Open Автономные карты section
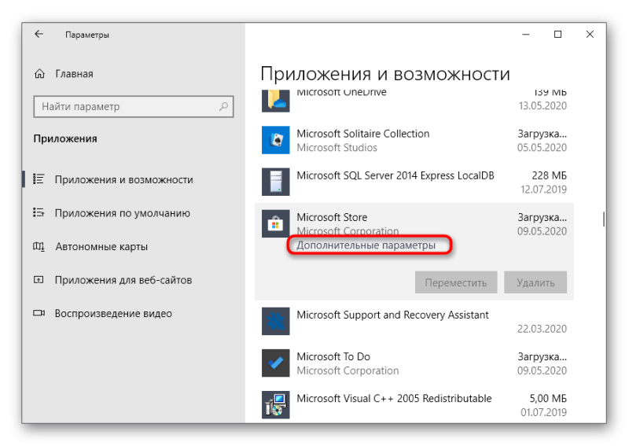Viewport: 629px width, 446px height. 101,246
